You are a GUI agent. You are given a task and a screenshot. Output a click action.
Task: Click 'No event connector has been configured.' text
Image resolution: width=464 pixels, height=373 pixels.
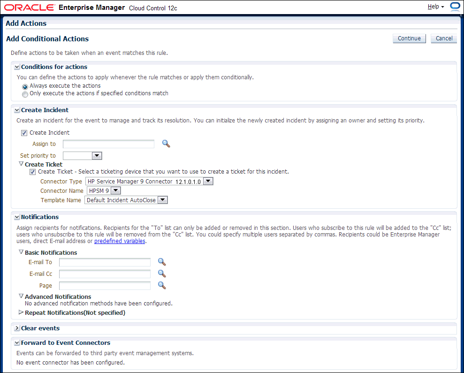(x=70, y=362)
